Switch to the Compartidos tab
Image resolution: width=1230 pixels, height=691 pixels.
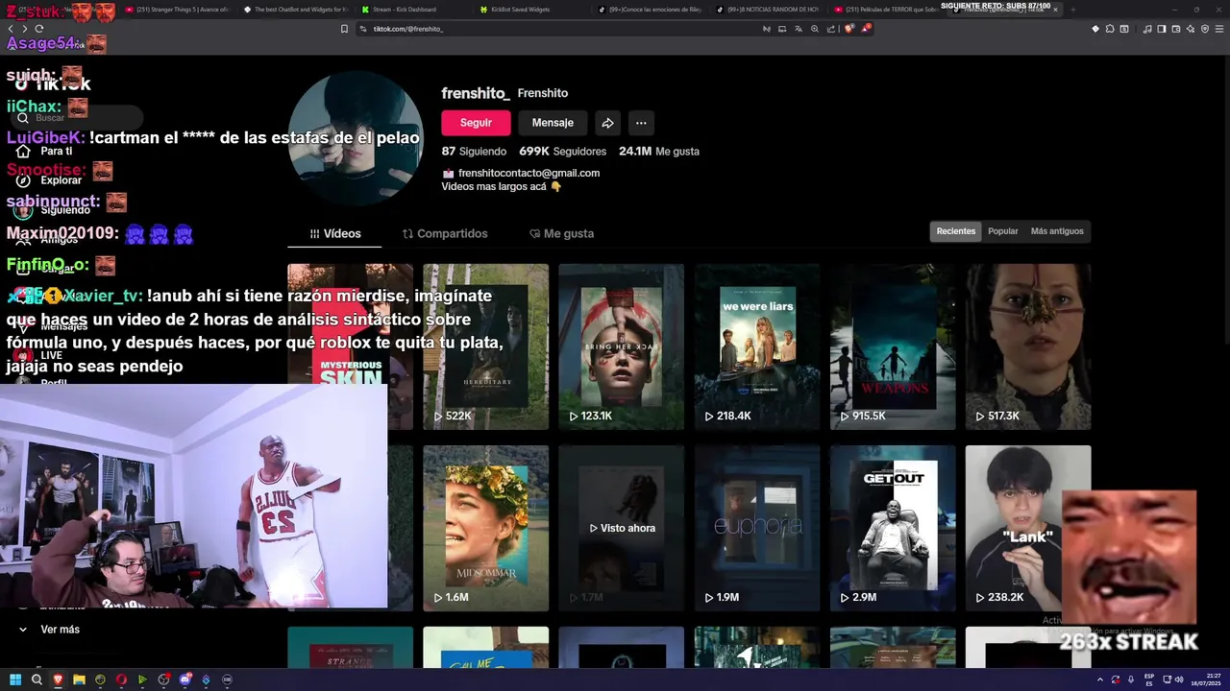tap(445, 234)
